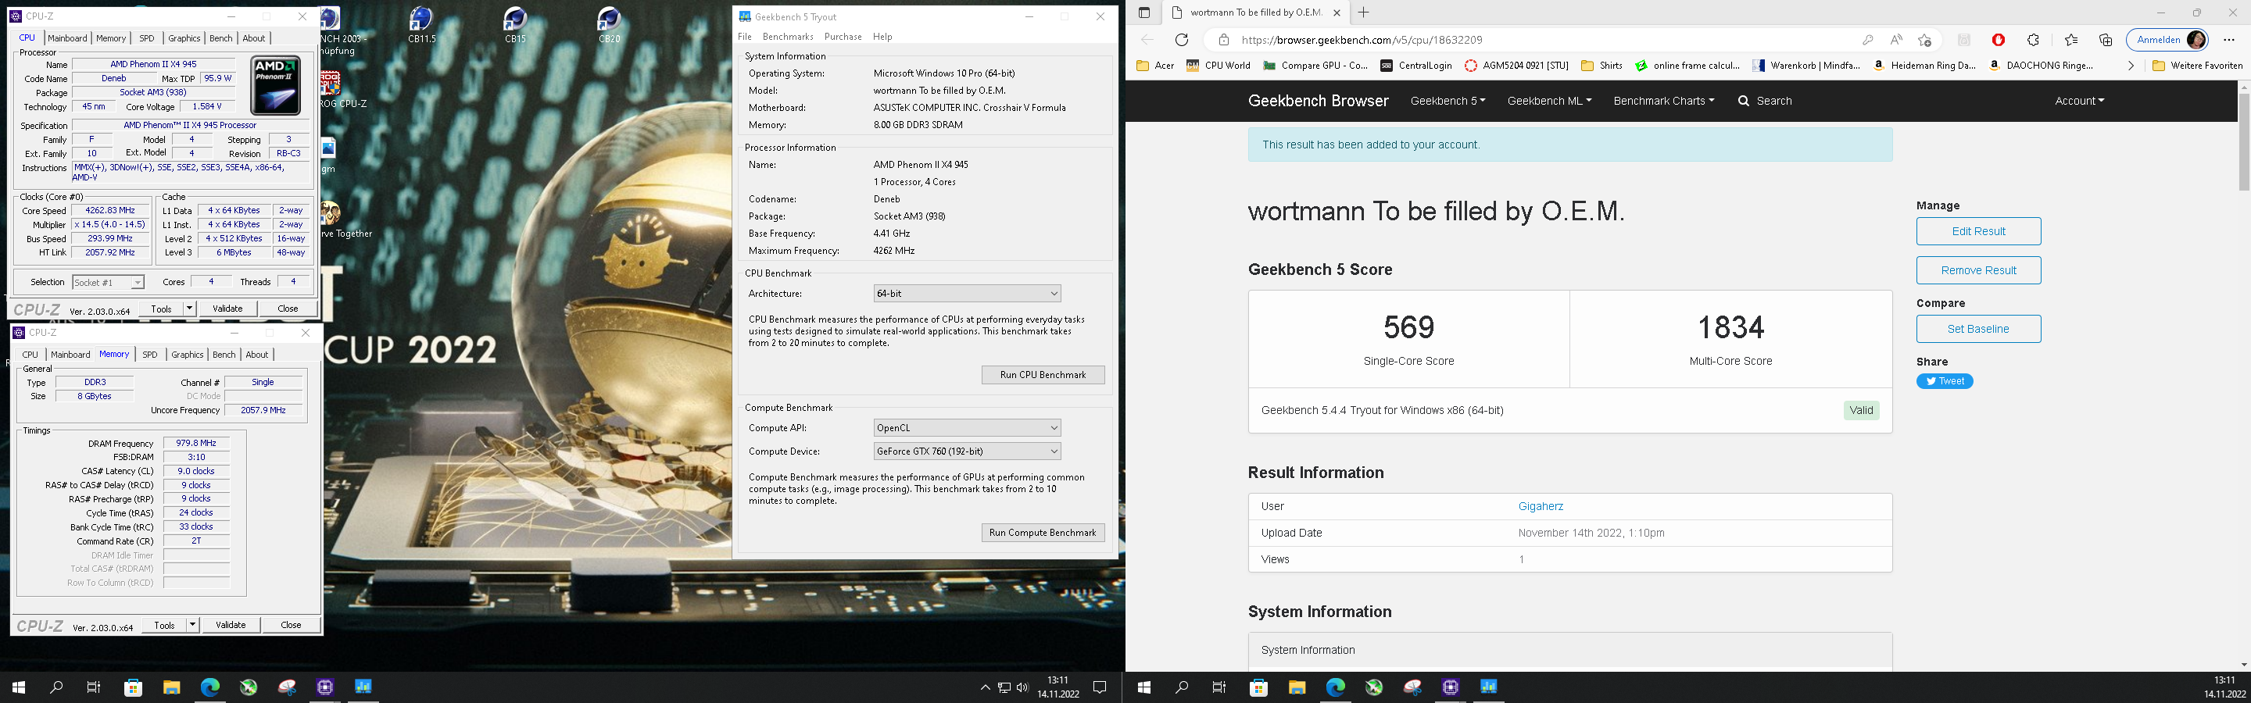Viewport: 2251px width, 703px height.
Task: Open CPU World bookmark
Action: tap(1219, 66)
